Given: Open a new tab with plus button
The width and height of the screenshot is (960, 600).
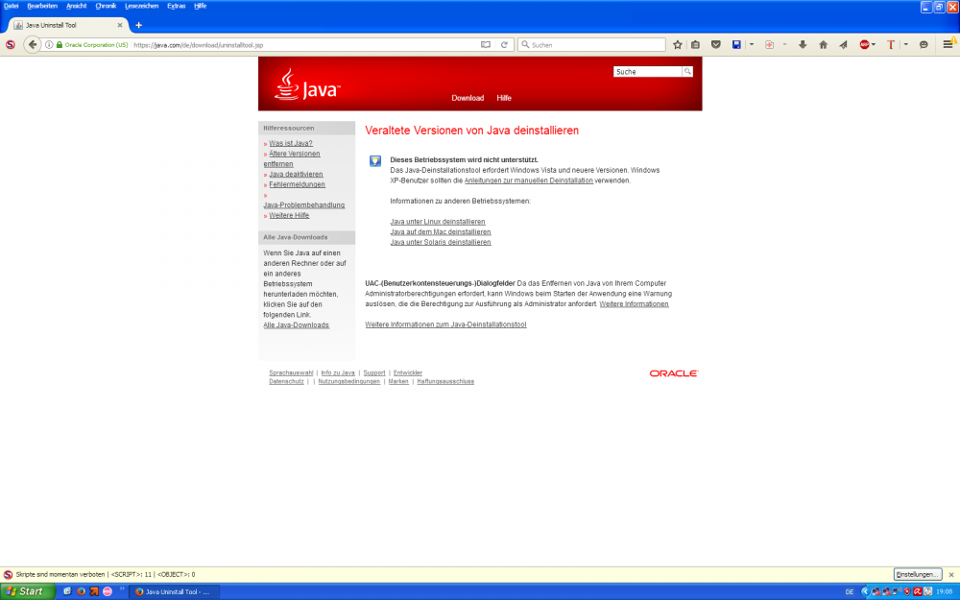Looking at the screenshot, I should 138,25.
